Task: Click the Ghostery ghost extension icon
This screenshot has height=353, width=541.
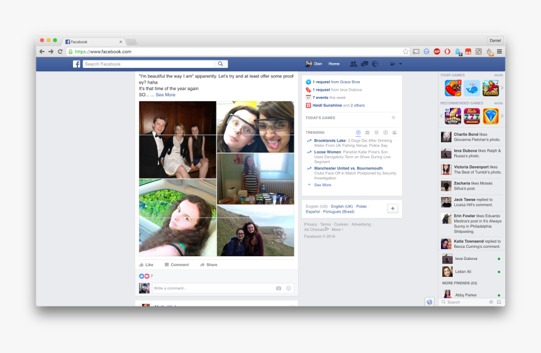Action: [458, 52]
